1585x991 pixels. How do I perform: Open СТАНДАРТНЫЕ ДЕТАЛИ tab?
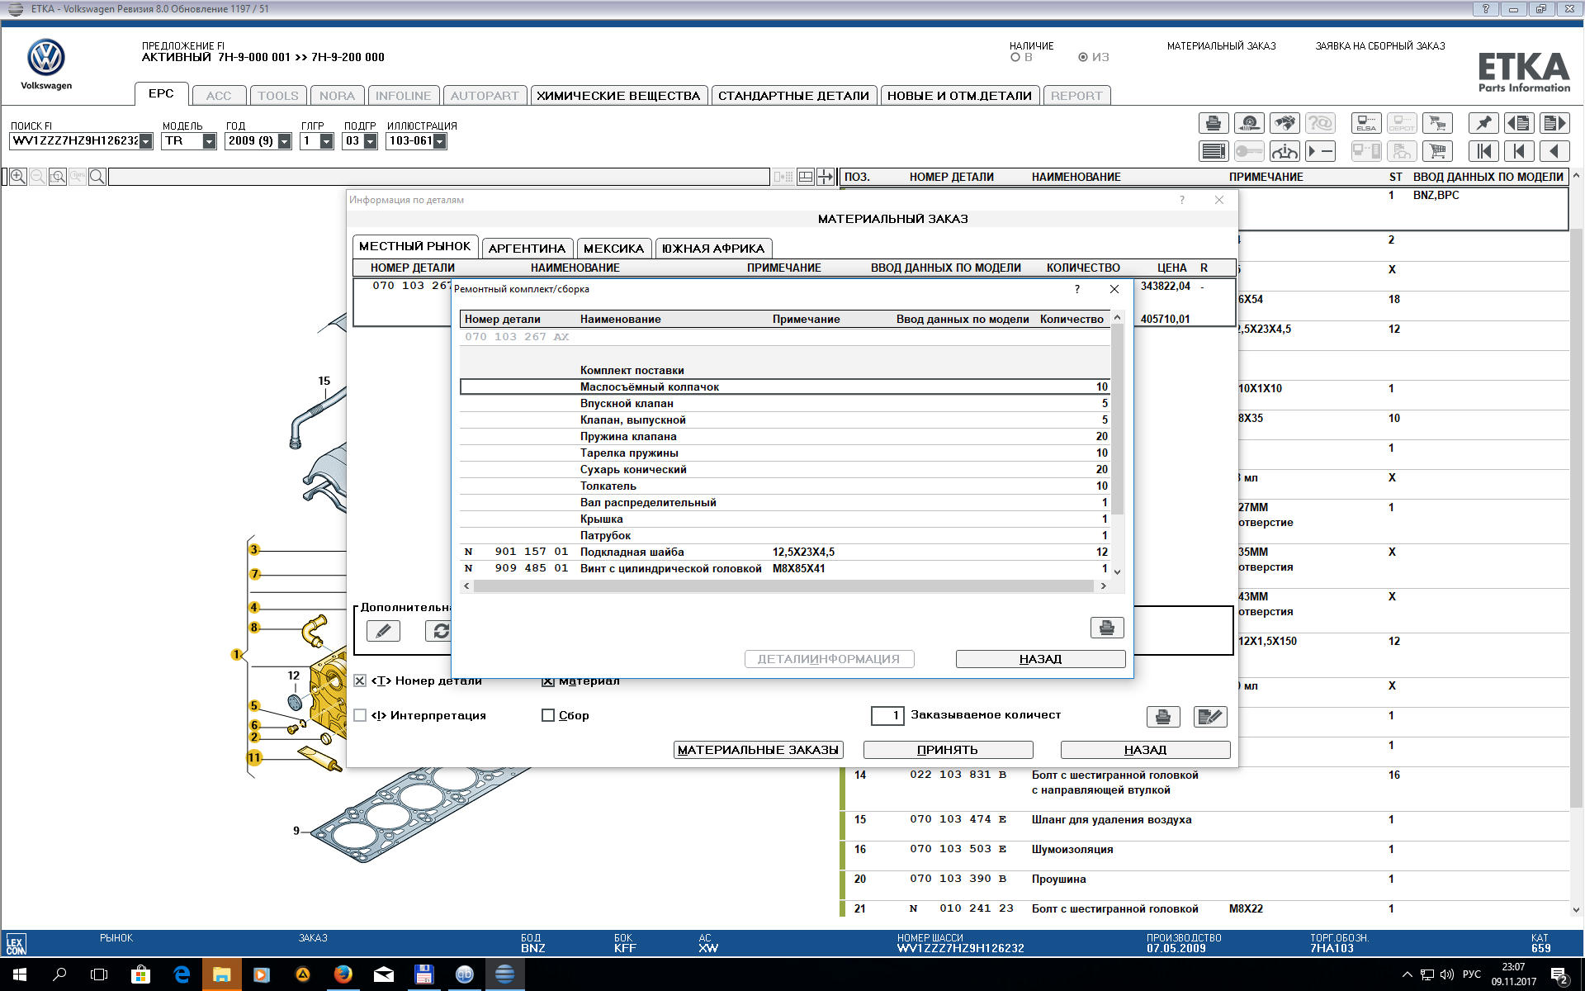pyautogui.click(x=793, y=96)
